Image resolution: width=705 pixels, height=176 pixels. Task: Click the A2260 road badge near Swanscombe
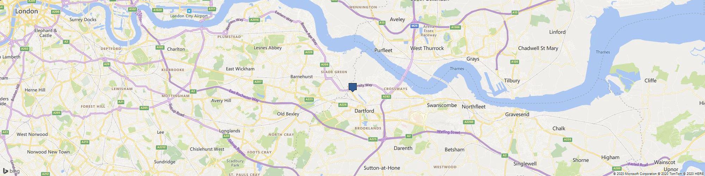[468, 122]
